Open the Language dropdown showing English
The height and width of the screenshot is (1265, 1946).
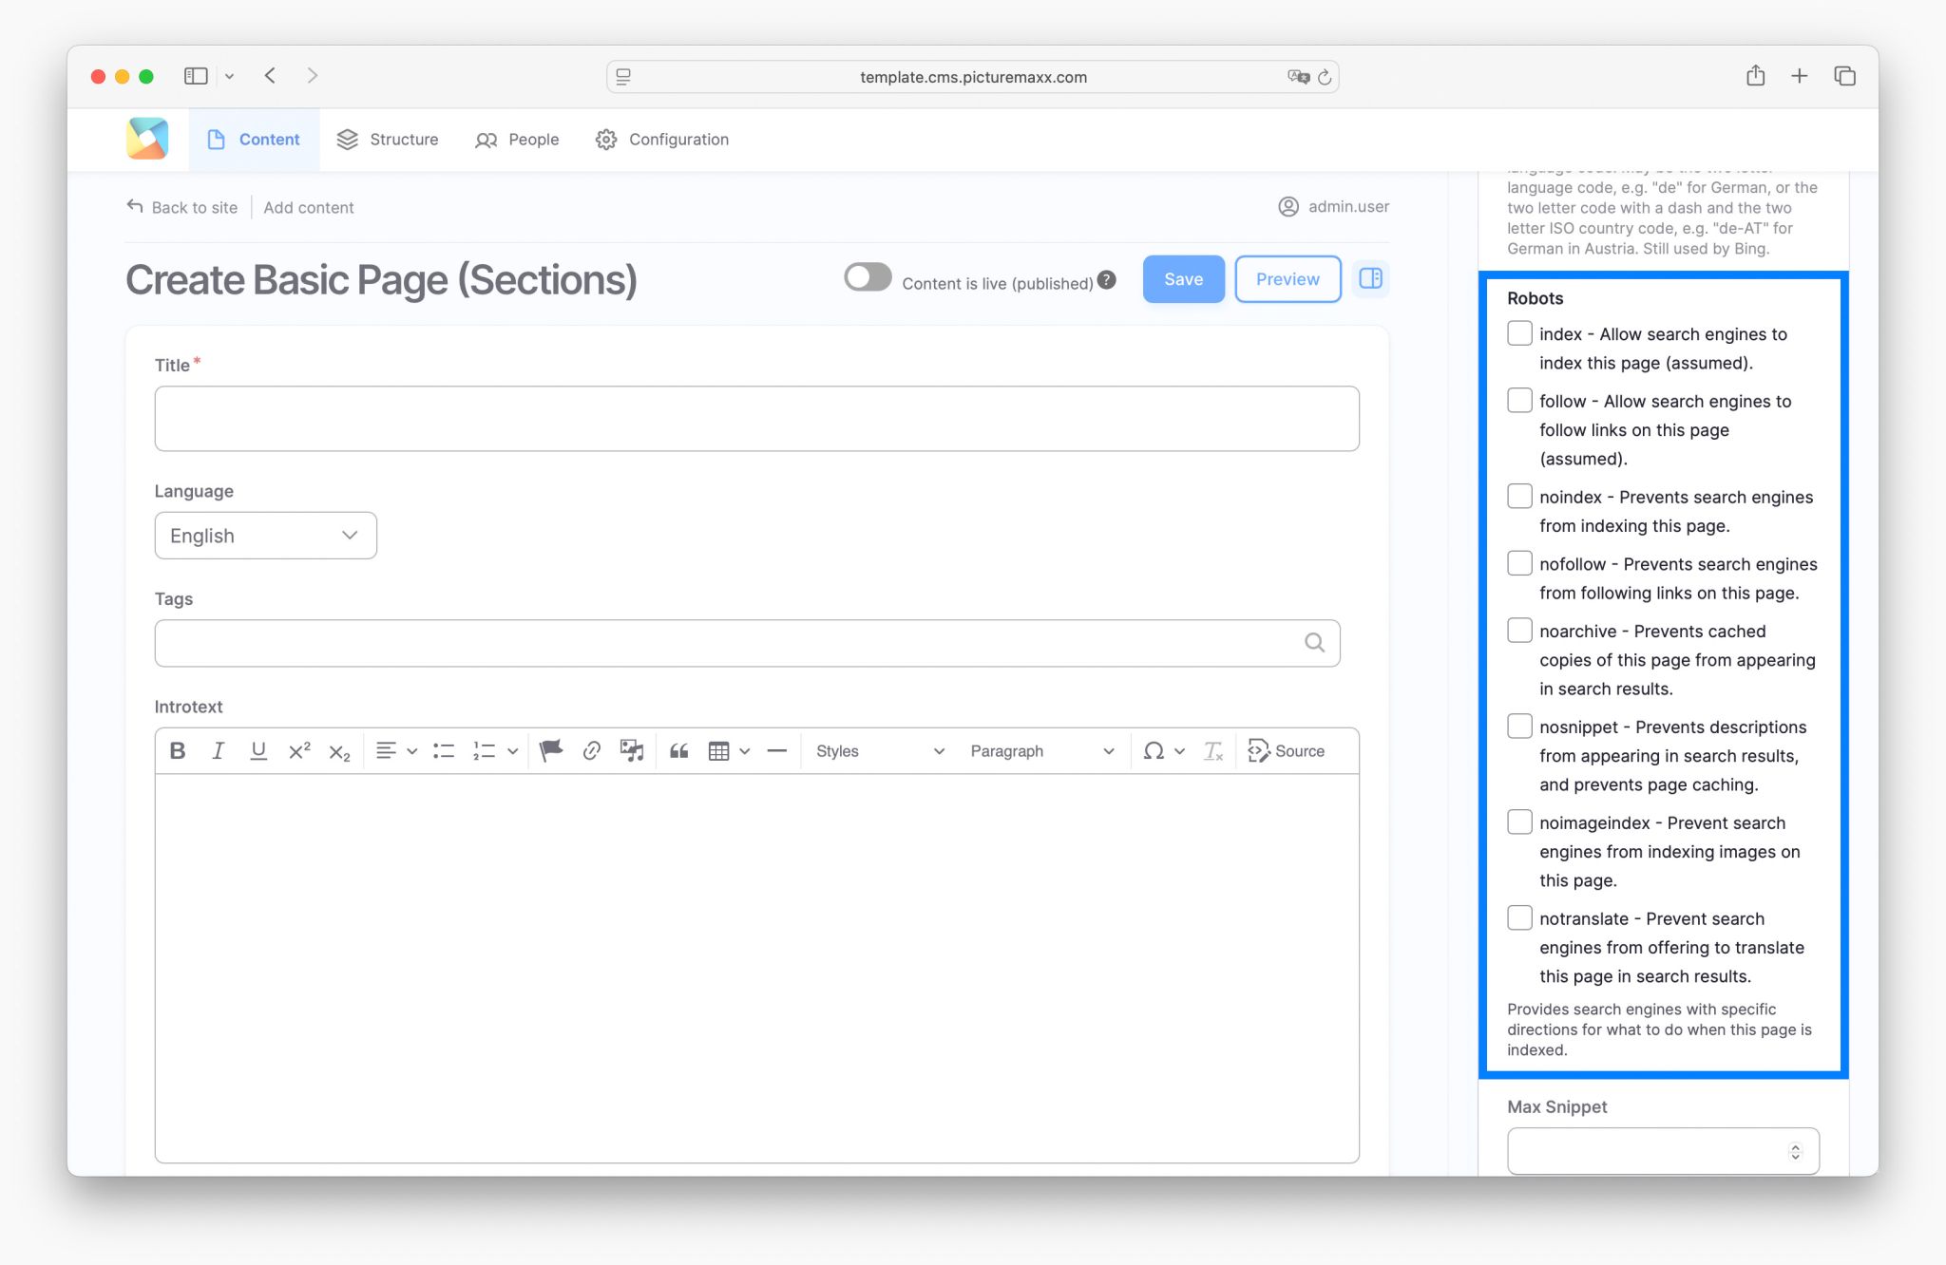[x=265, y=535]
